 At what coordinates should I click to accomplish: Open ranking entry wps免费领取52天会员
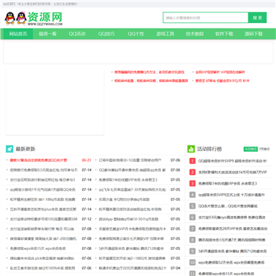[x=232, y=262]
